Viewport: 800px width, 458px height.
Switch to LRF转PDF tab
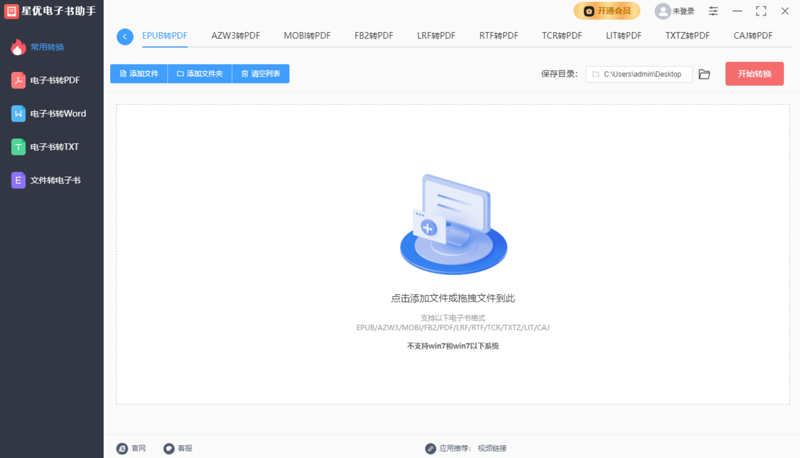(436, 36)
